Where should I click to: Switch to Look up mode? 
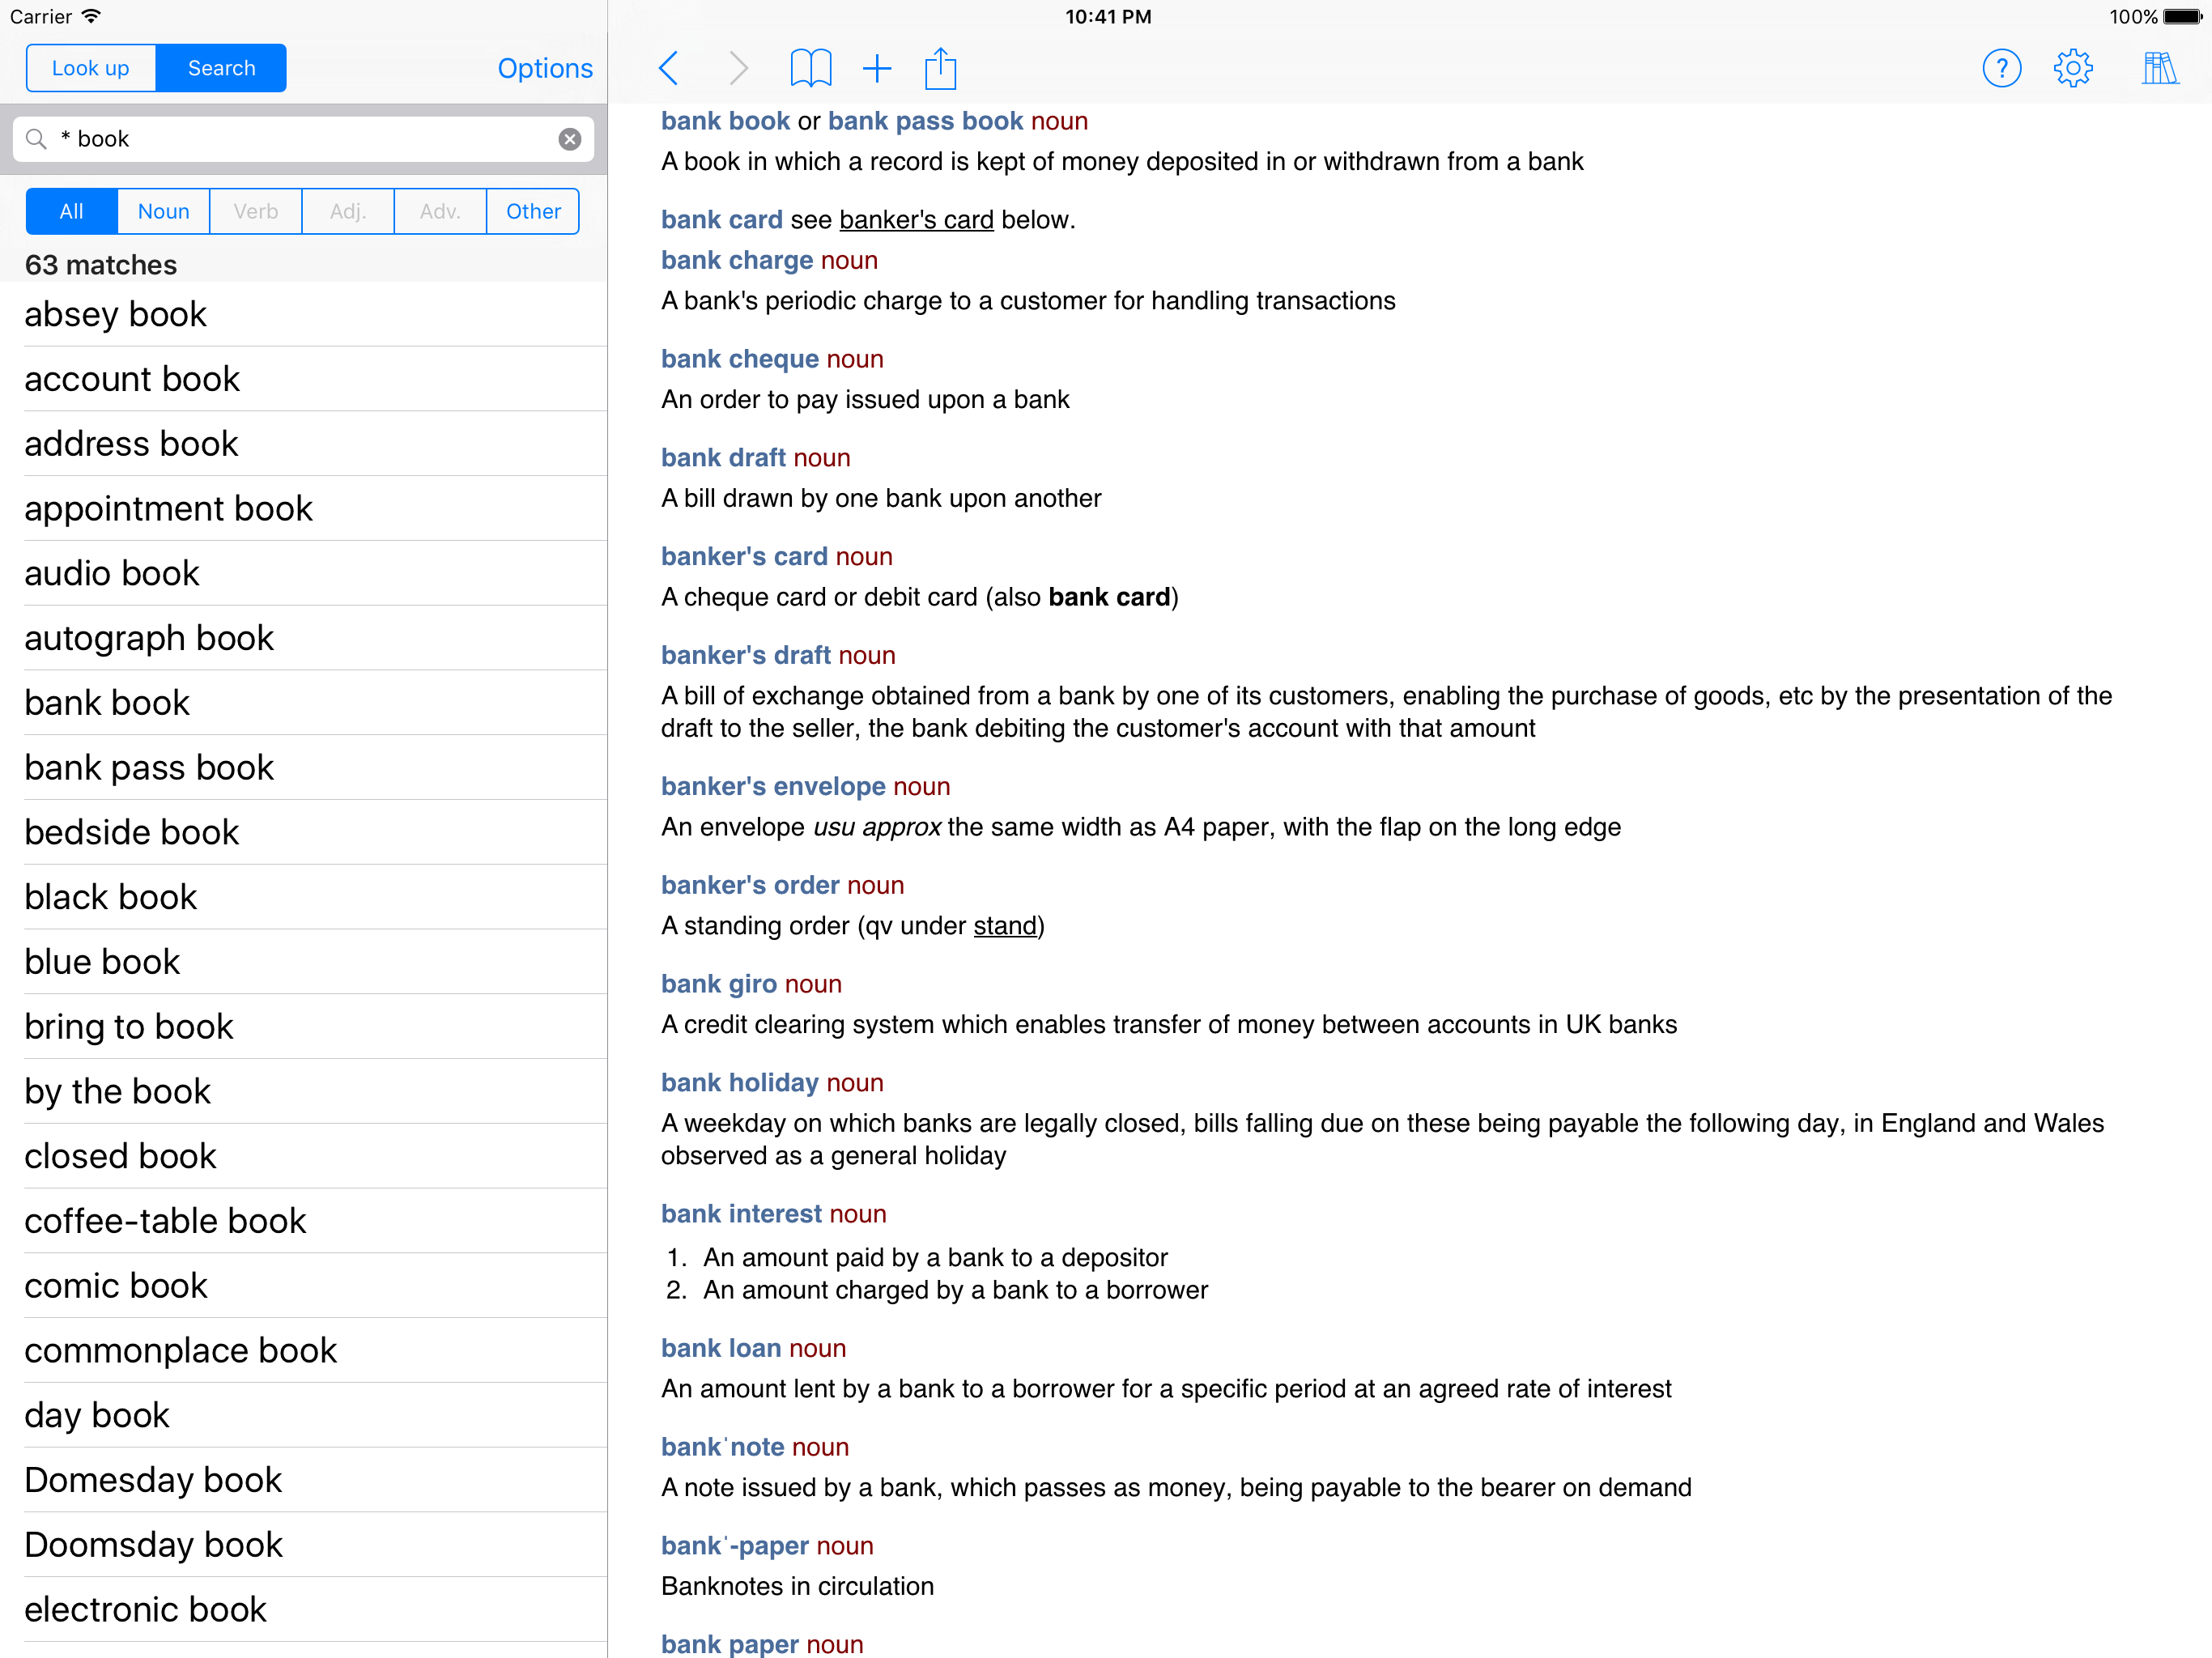click(91, 68)
